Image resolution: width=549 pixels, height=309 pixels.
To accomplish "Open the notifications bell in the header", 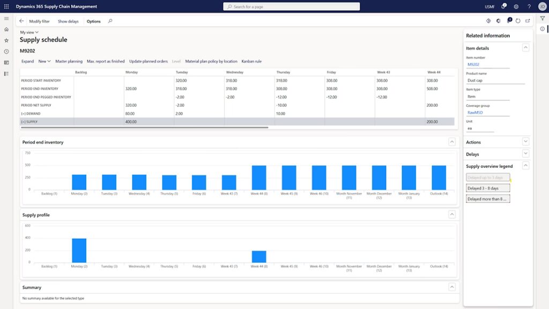I will 503,6.
